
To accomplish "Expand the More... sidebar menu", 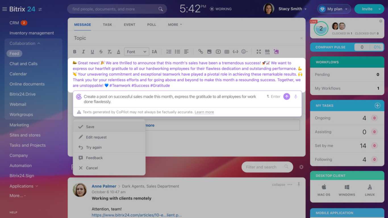I will click(18, 196).
